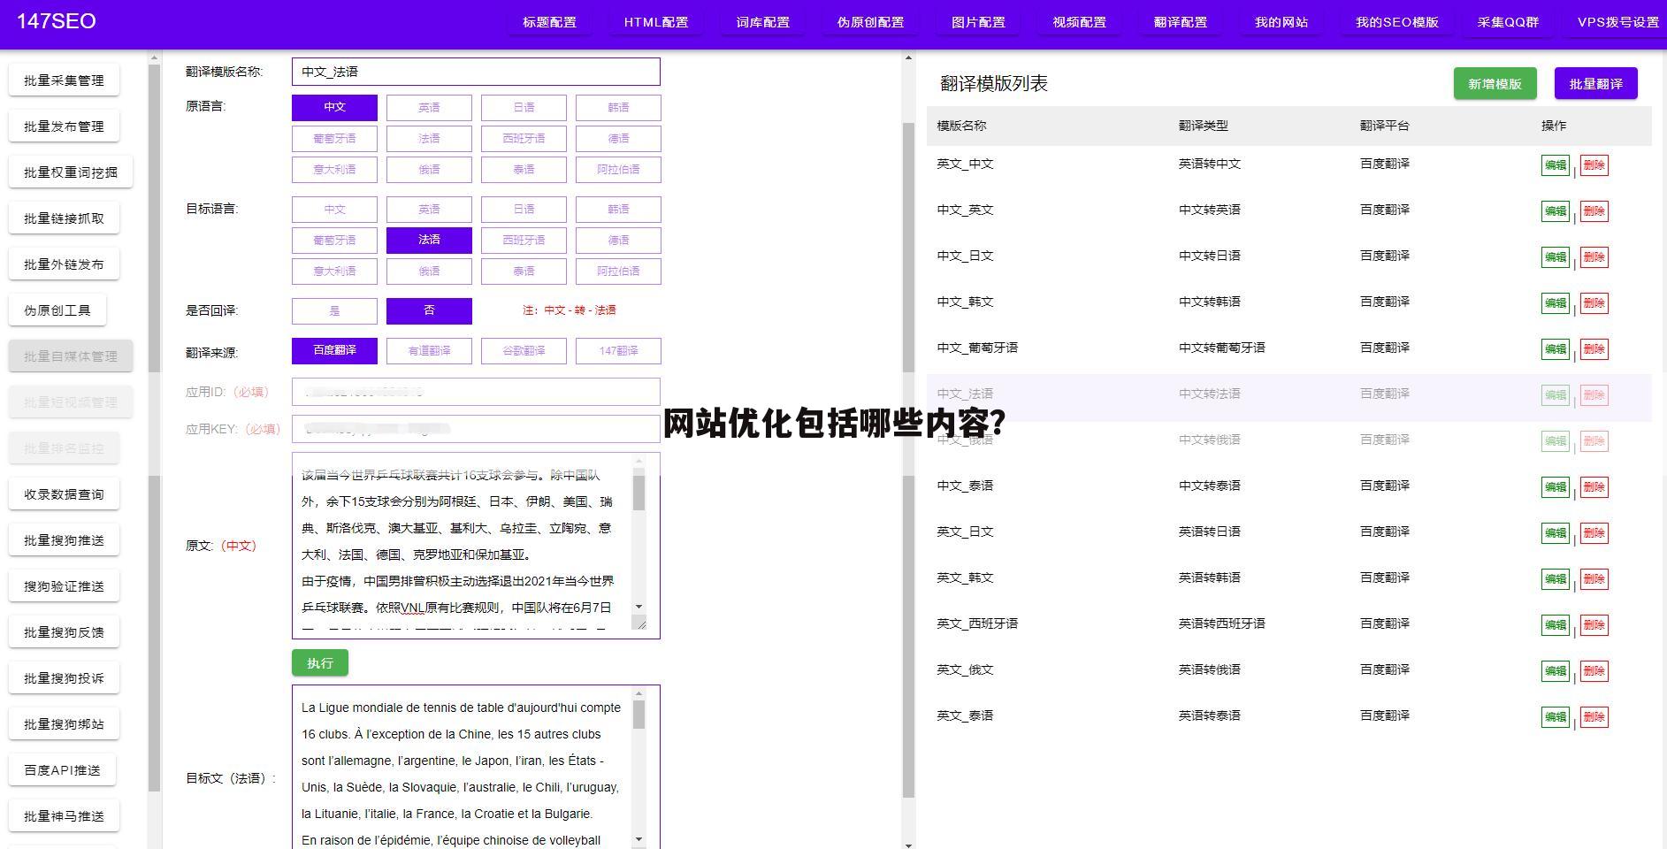Select 英语 as source language
The height and width of the screenshot is (849, 1667).
429,107
